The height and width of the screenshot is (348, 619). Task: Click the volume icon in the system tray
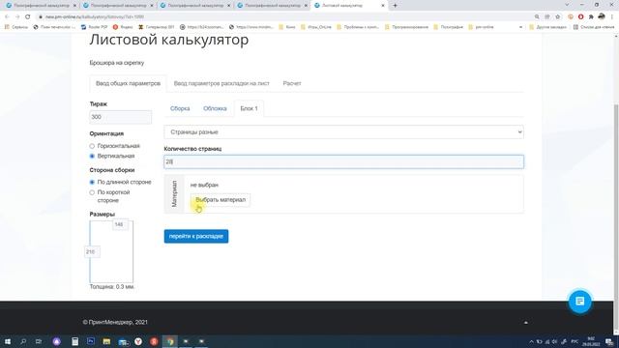click(x=554, y=341)
